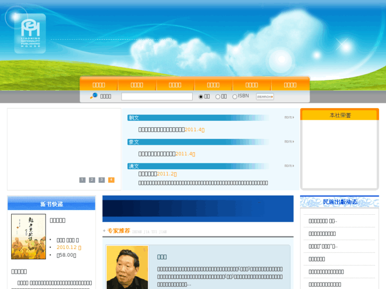Go to slideshow page 2
Image resolution: width=386 pixels, height=289 pixels.
tap(92, 180)
